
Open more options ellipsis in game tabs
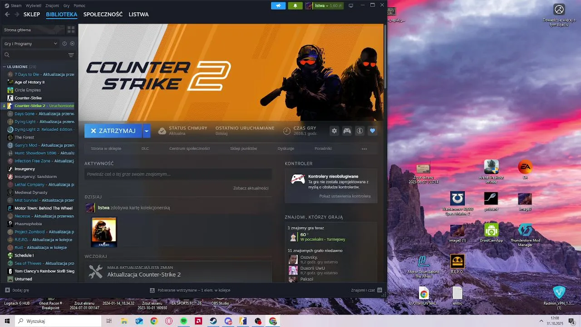click(364, 149)
